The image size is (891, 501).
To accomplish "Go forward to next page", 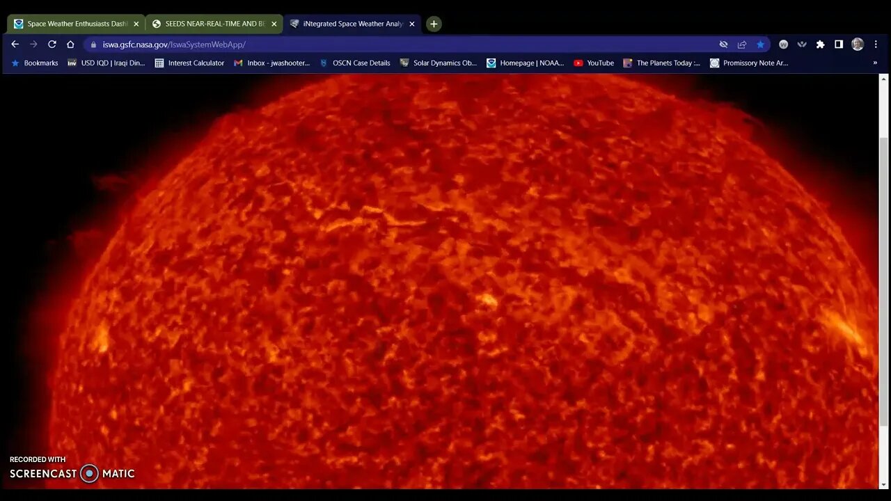I will tap(33, 45).
